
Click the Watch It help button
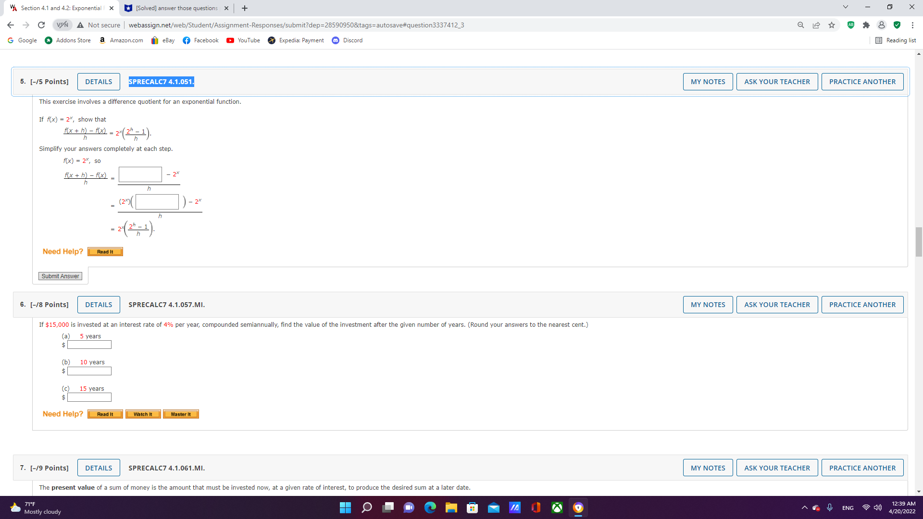(x=143, y=414)
